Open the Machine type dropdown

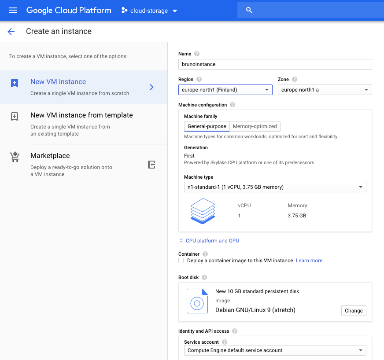click(275, 187)
